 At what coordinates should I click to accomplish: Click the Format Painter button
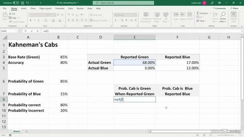17,22
